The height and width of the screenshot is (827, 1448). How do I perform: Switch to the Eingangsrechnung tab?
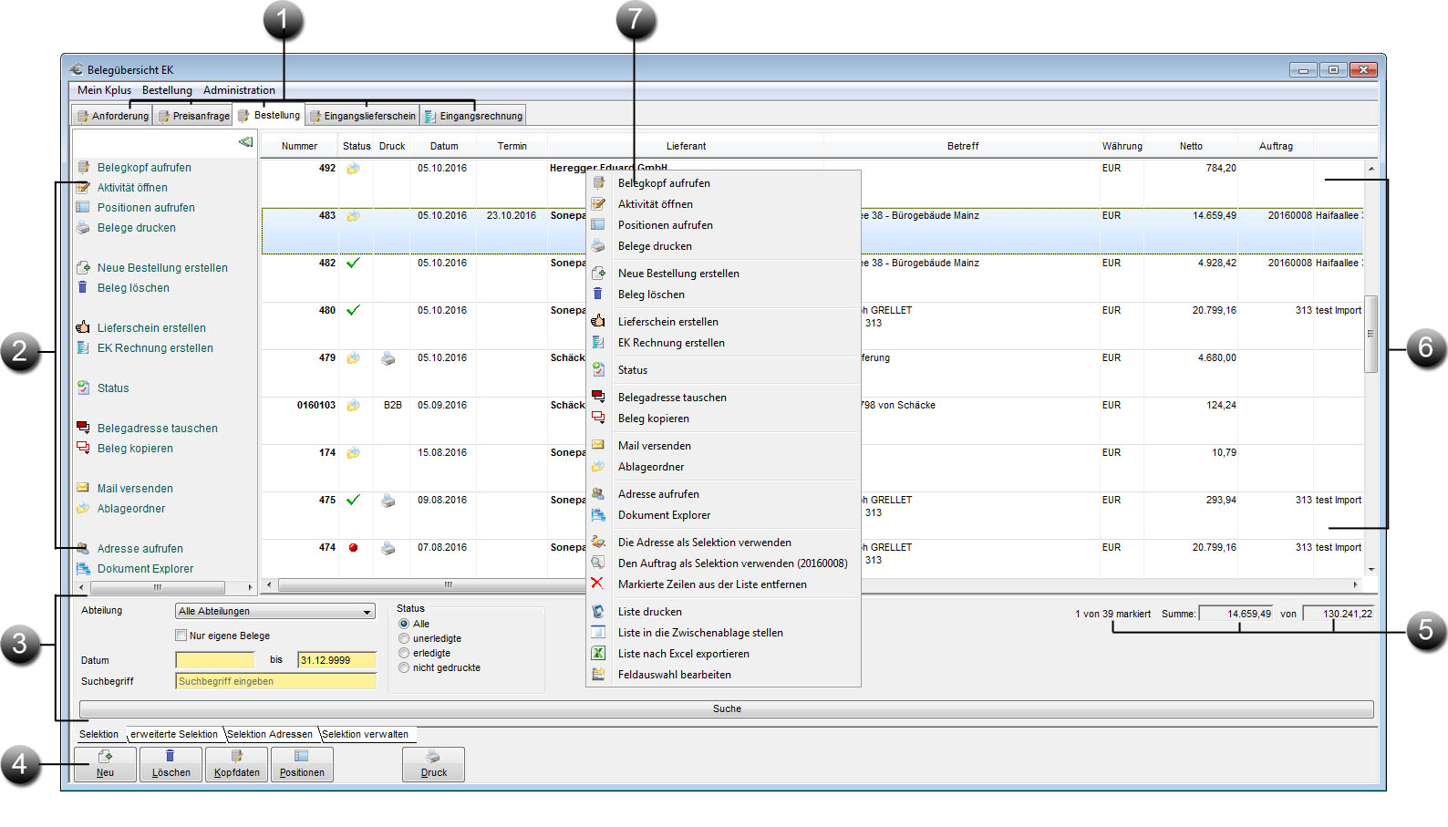click(473, 116)
